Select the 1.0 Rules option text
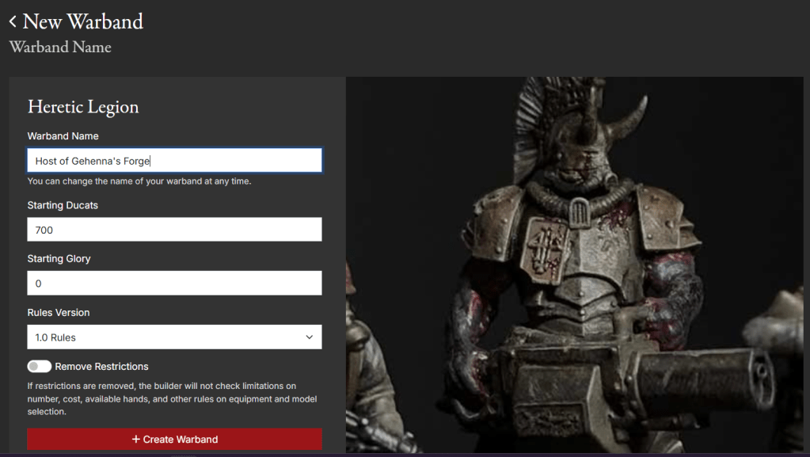The image size is (810, 457). tap(55, 337)
